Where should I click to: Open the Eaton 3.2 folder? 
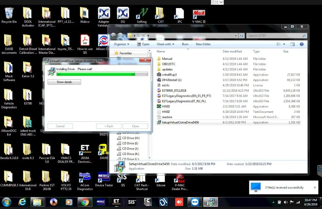coord(28,70)
